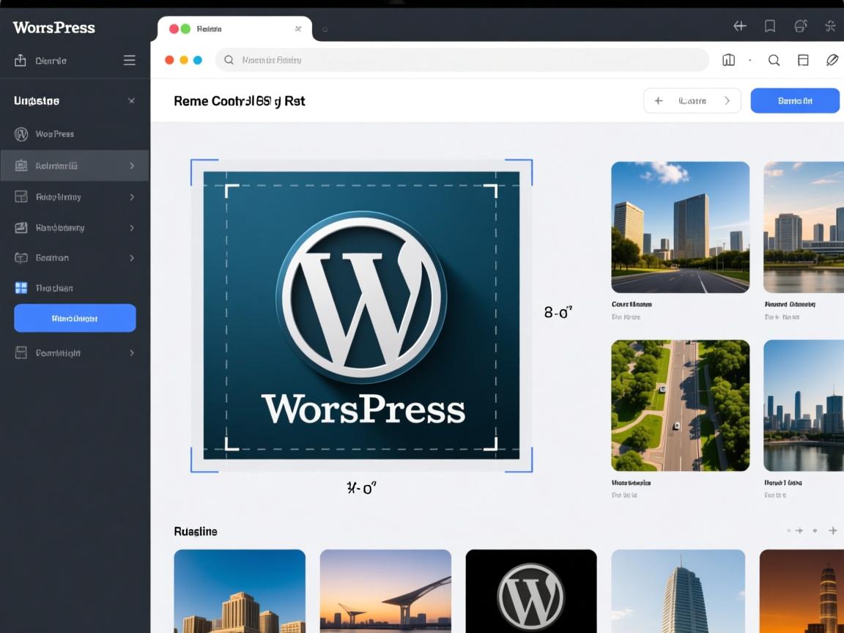
Task: Close the sidebar panel using its X
Action: [x=131, y=100]
